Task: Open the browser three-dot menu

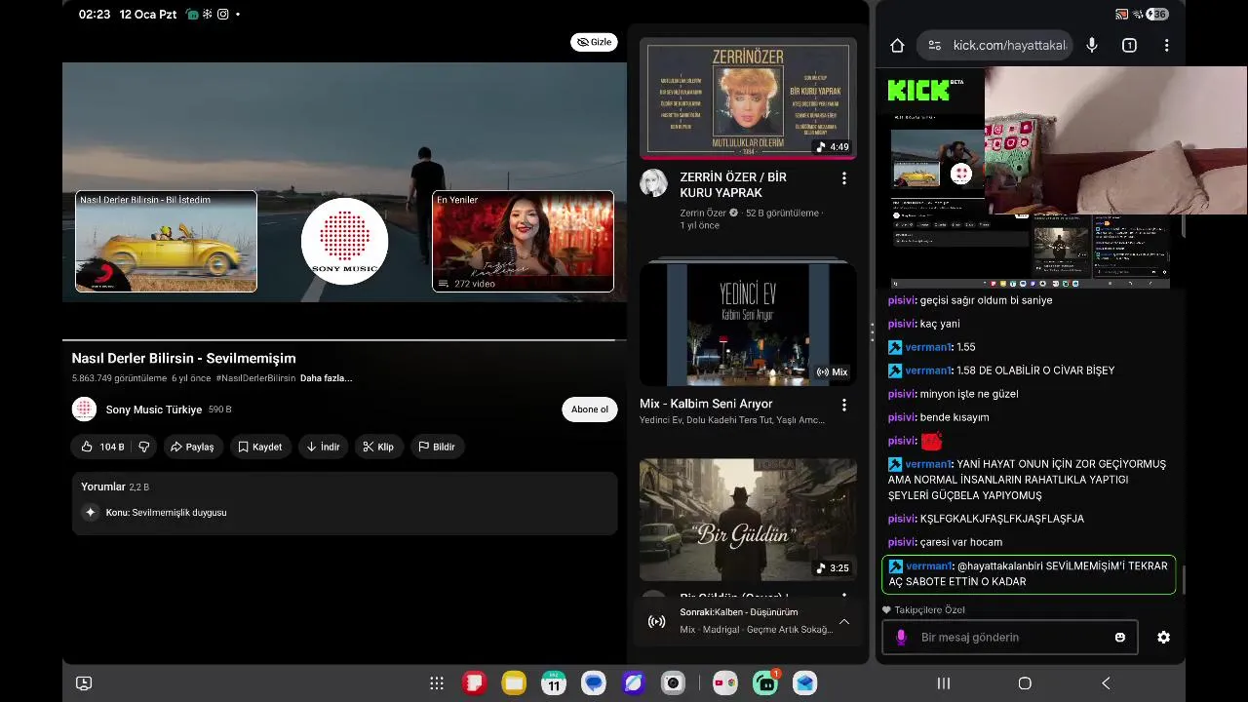Action: [x=1166, y=45]
